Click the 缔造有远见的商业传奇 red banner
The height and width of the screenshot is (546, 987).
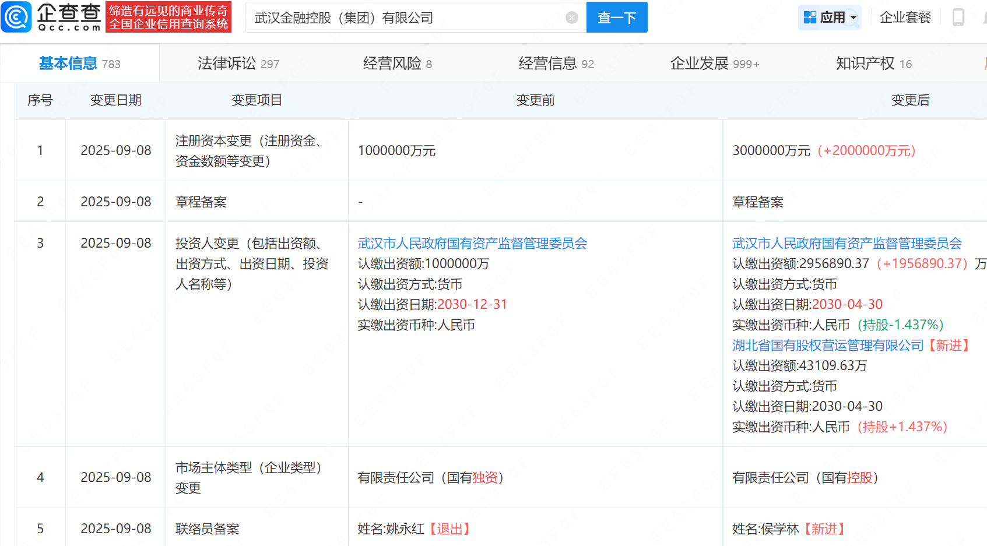(168, 17)
